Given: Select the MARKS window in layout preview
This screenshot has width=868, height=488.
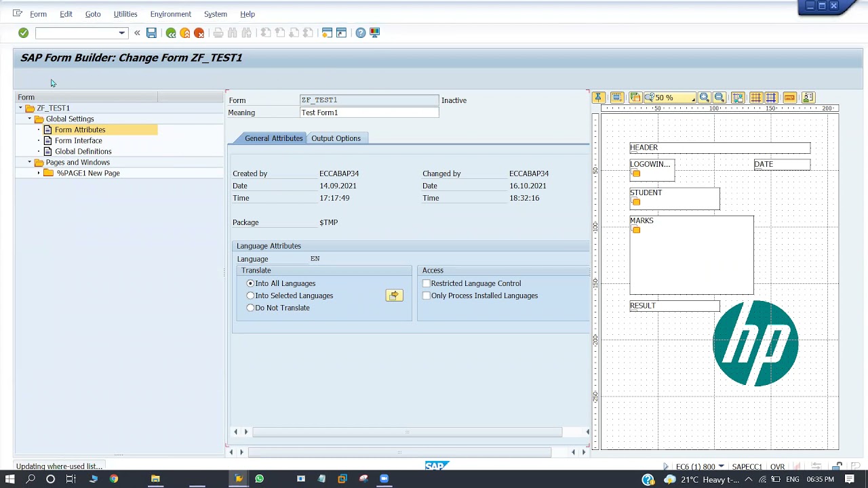Looking at the screenshot, I should coord(692,256).
